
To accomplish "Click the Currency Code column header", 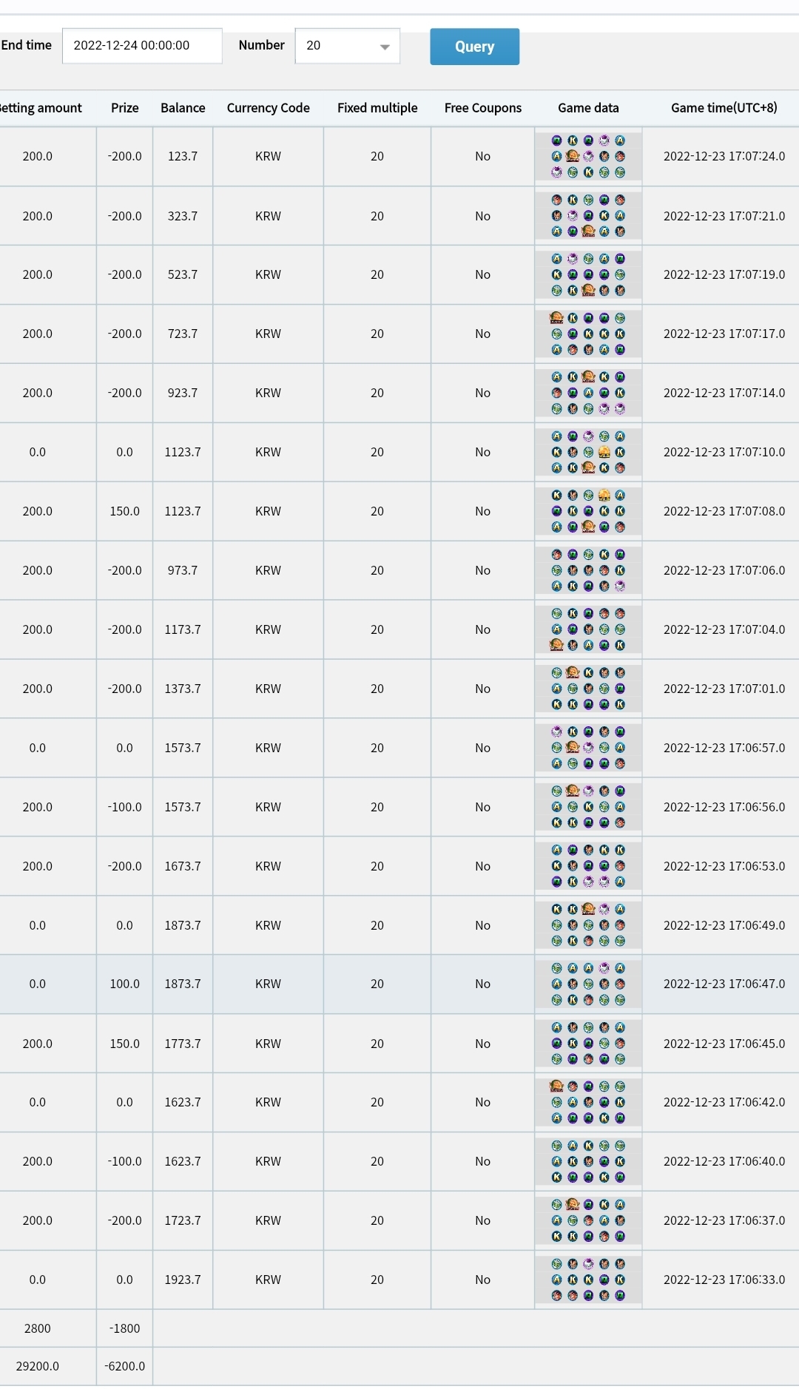I will click(x=268, y=108).
